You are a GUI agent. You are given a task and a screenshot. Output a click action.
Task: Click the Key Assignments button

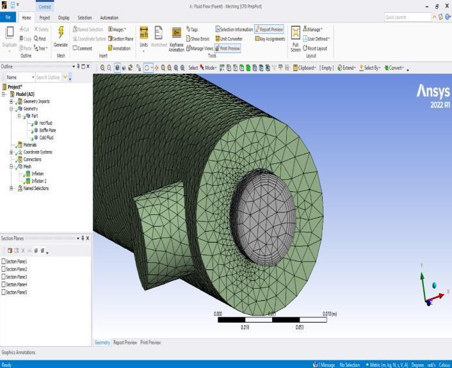coord(269,38)
